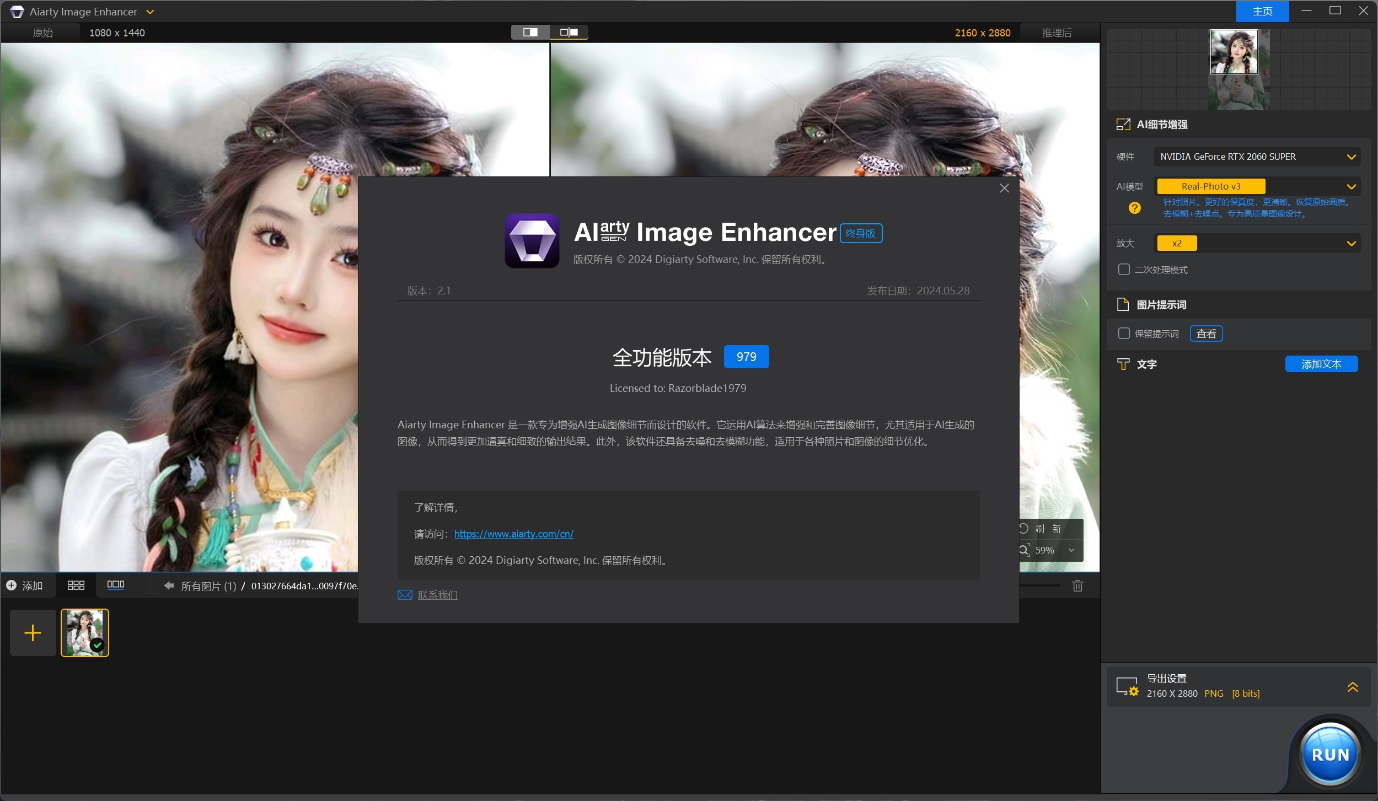The width and height of the screenshot is (1378, 801).
Task: Click the 原始 label tab
Action: point(43,33)
